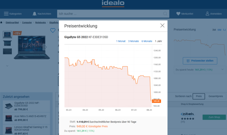Toggle sorting by Preis
Screen dimensions: 227x135
[199, 96]
